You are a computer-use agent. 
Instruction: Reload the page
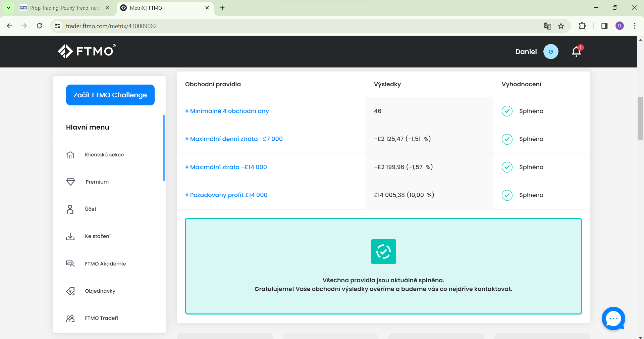(x=40, y=26)
